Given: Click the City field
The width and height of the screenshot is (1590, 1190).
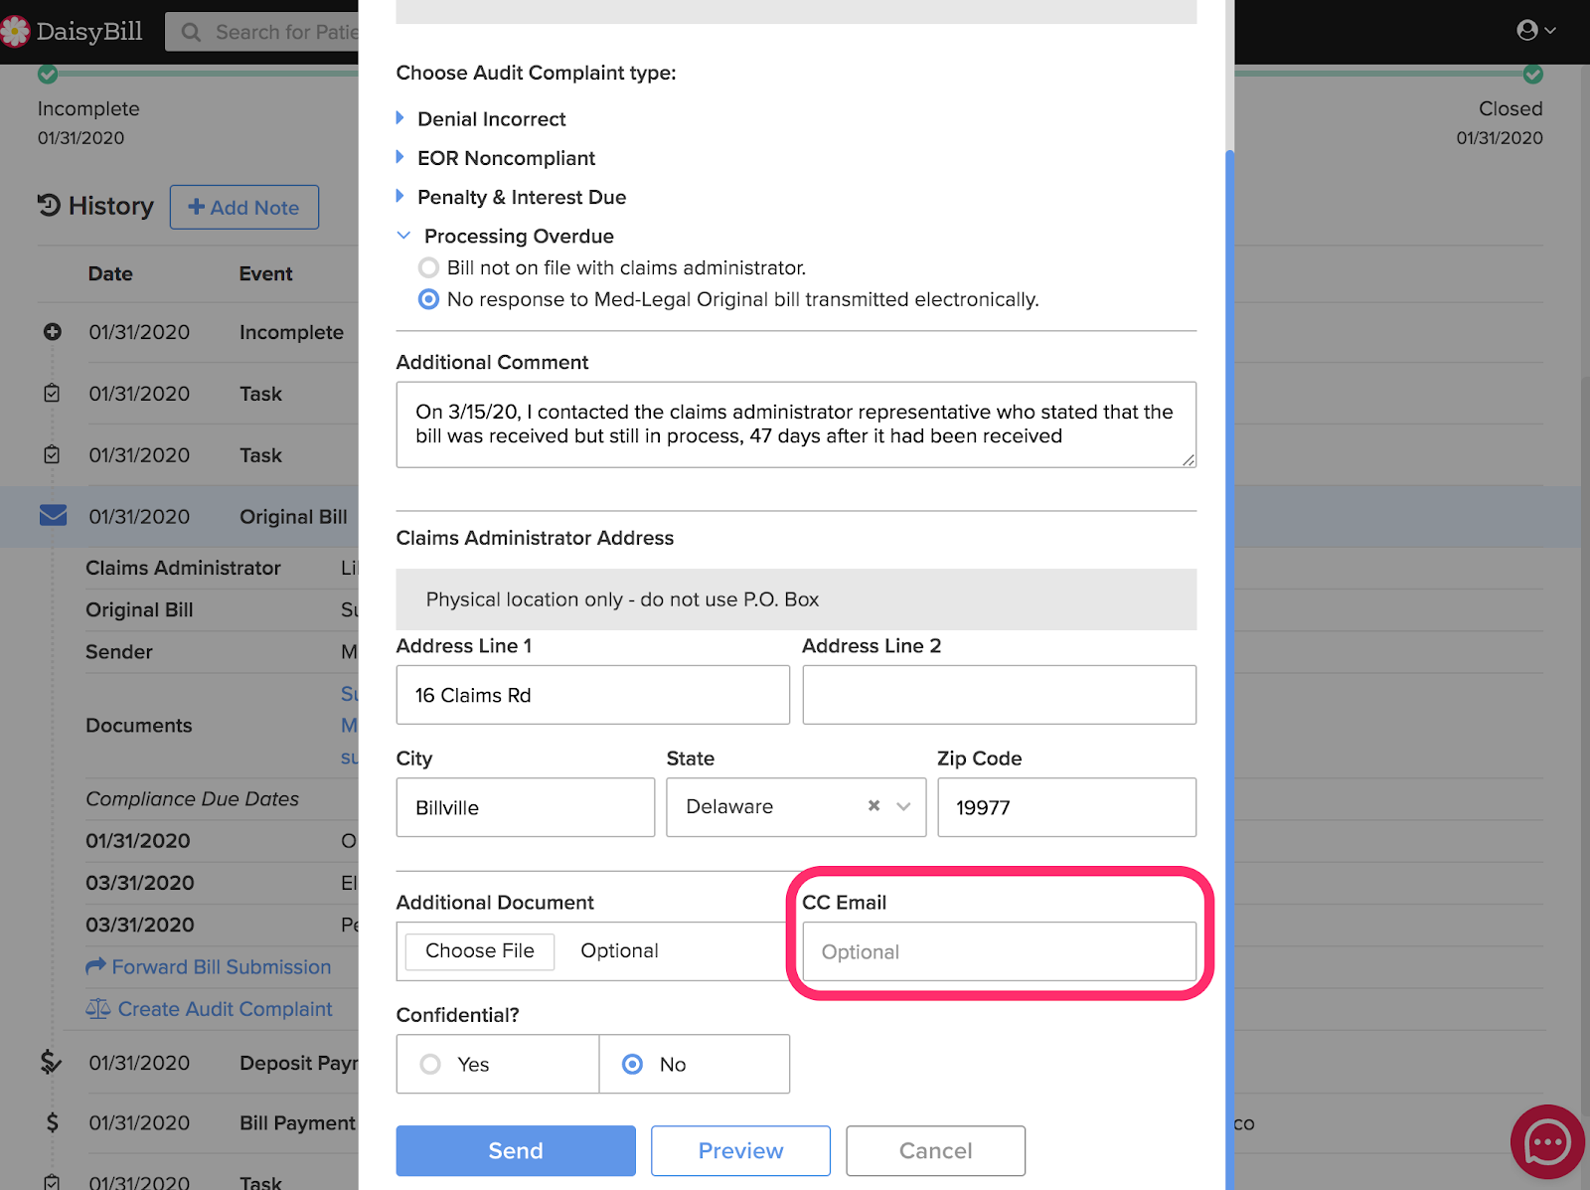Looking at the screenshot, I should coord(526,807).
